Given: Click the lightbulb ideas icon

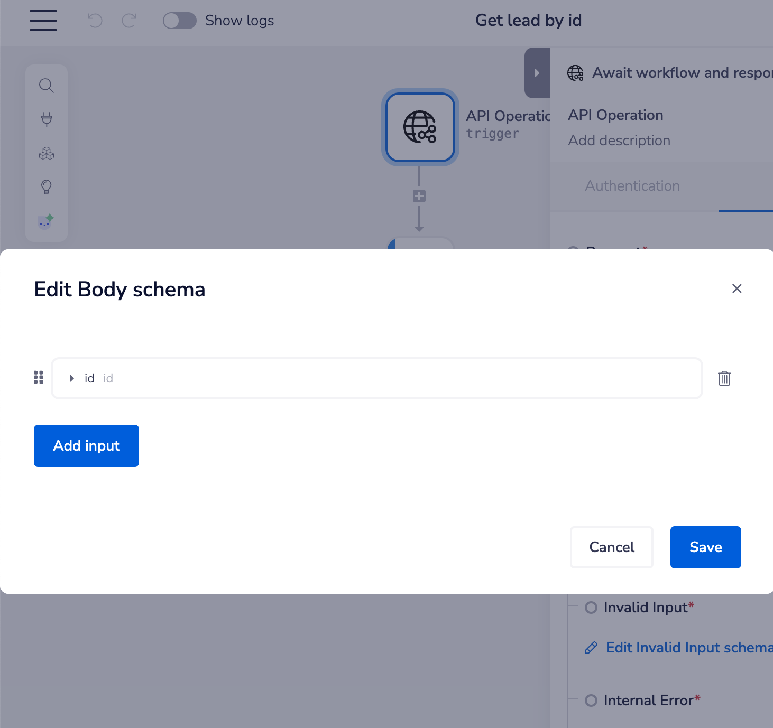Looking at the screenshot, I should click(x=47, y=186).
